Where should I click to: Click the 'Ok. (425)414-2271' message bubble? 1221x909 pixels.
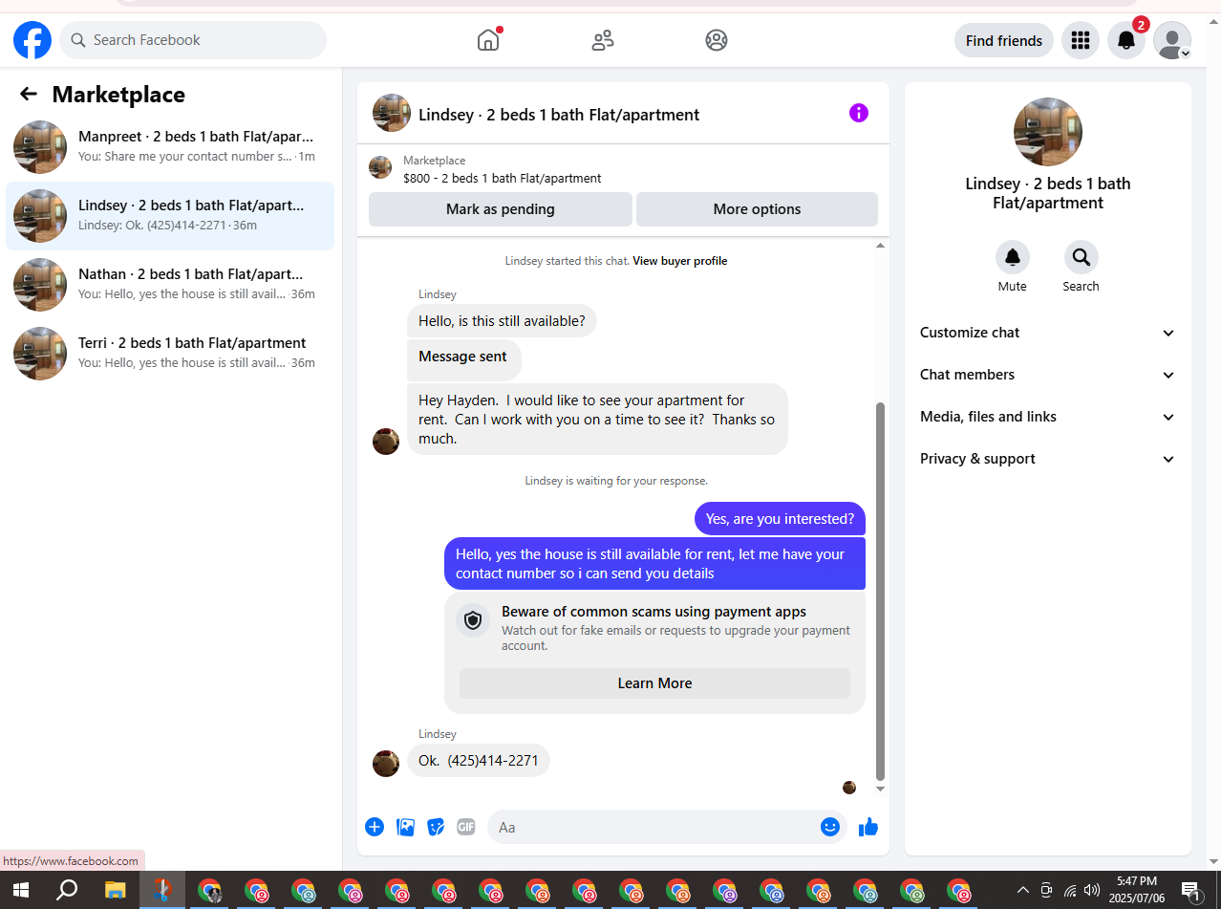tap(479, 761)
